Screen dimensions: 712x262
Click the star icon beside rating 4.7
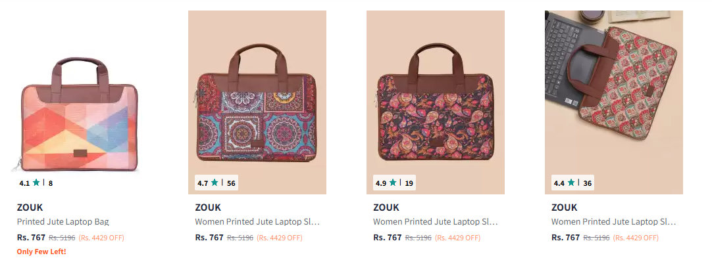215,183
